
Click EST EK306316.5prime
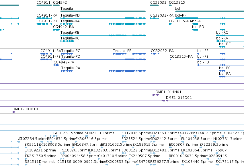tap(91, 139)
